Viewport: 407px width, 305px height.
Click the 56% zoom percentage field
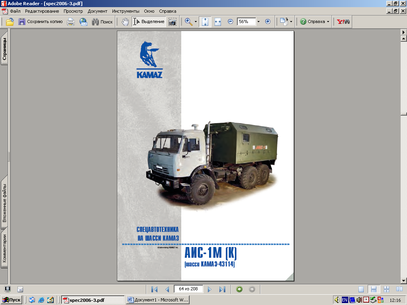pyautogui.click(x=246, y=21)
